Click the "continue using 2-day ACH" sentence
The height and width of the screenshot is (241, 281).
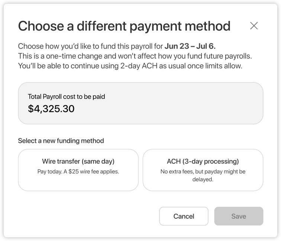tap(130, 66)
